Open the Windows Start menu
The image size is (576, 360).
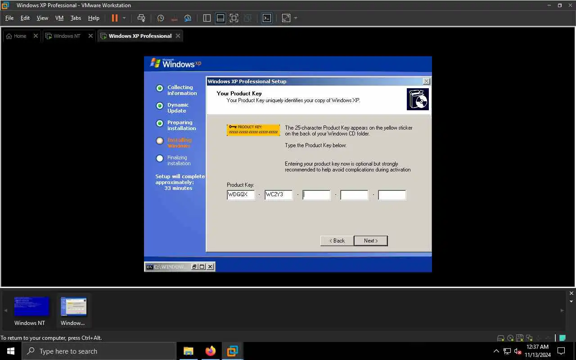(x=11, y=351)
